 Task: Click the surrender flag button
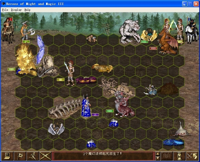pyautogui.click(x=20, y=156)
